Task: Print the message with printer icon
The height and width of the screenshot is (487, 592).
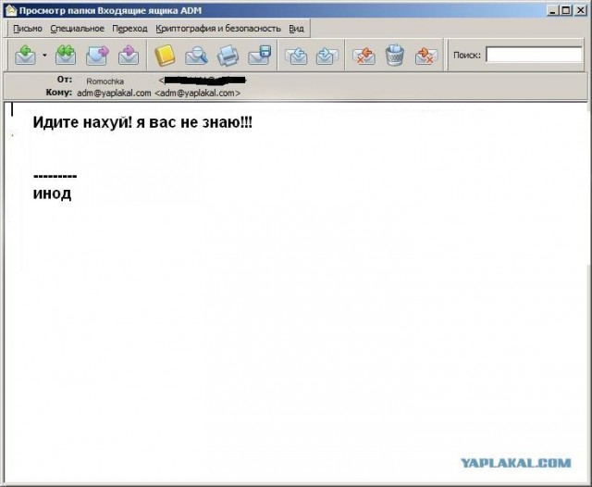Action: [228, 56]
